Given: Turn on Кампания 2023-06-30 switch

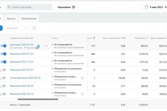Looking at the screenshot, I should click(x=3, y=86).
